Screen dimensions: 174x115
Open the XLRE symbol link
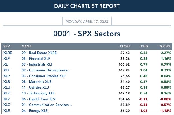(x=8, y=53)
